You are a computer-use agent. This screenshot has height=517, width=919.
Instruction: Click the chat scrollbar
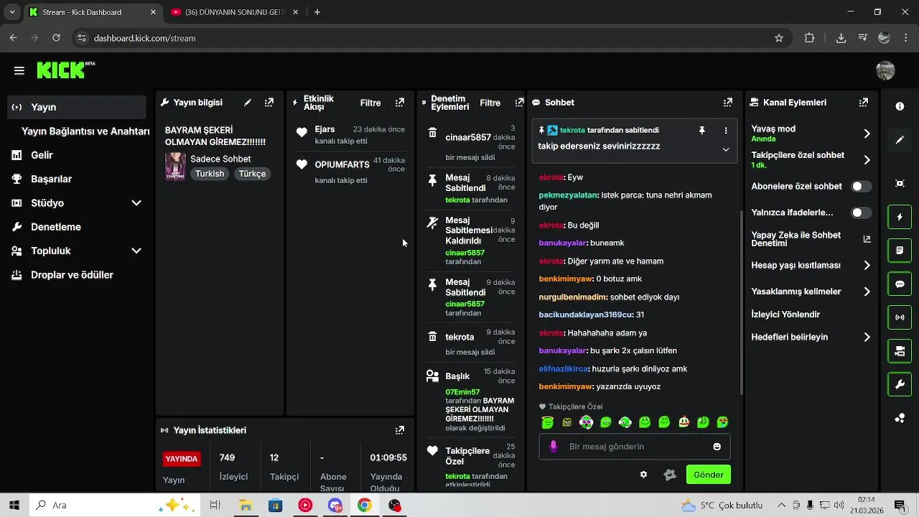click(x=741, y=302)
